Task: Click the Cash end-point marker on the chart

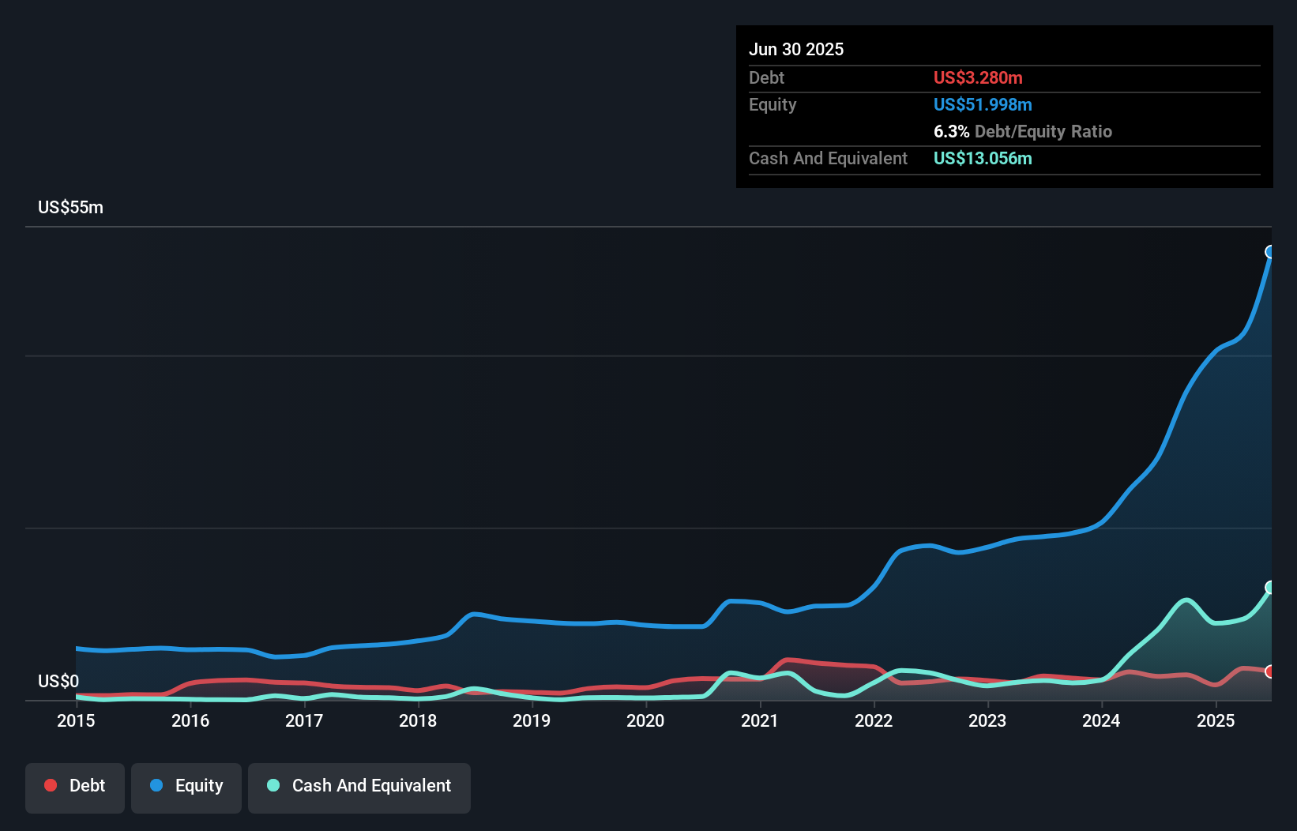Action: point(1271,587)
